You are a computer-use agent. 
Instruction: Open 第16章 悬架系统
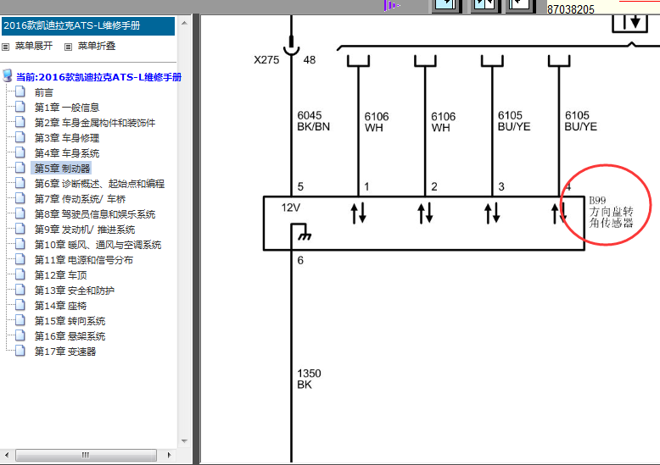tap(70, 336)
